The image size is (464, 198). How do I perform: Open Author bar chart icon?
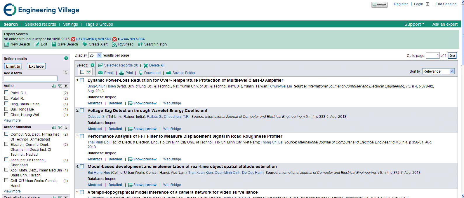coord(54,86)
